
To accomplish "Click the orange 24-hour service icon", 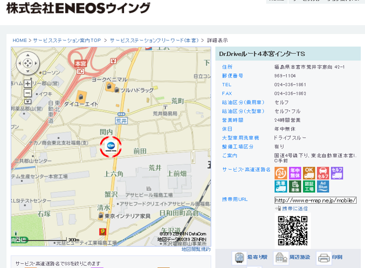I will 281,173.
